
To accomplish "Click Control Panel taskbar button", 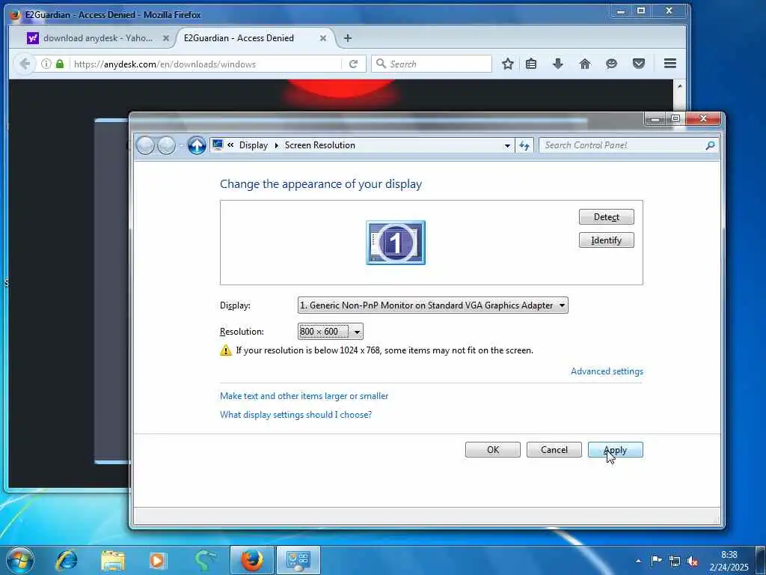I will (298, 560).
